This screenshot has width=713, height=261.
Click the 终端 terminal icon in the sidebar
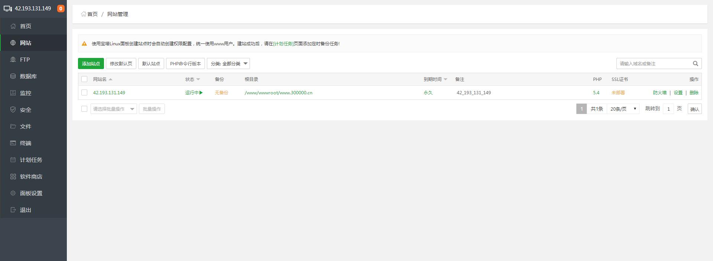(x=13, y=143)
